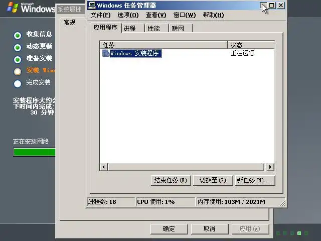Open the 窗口(W) menu
321x241 pixels.
pyautogui.click(x=185, y=15)
